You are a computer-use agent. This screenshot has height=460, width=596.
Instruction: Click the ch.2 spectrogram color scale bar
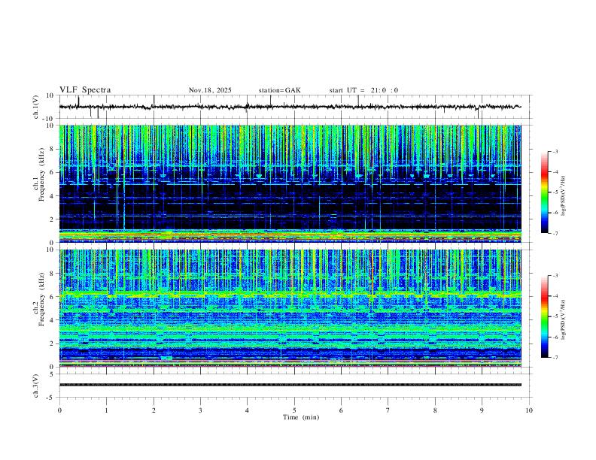(544, 316)
